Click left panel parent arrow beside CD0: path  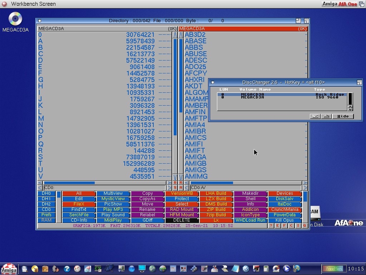click(40, 188)
